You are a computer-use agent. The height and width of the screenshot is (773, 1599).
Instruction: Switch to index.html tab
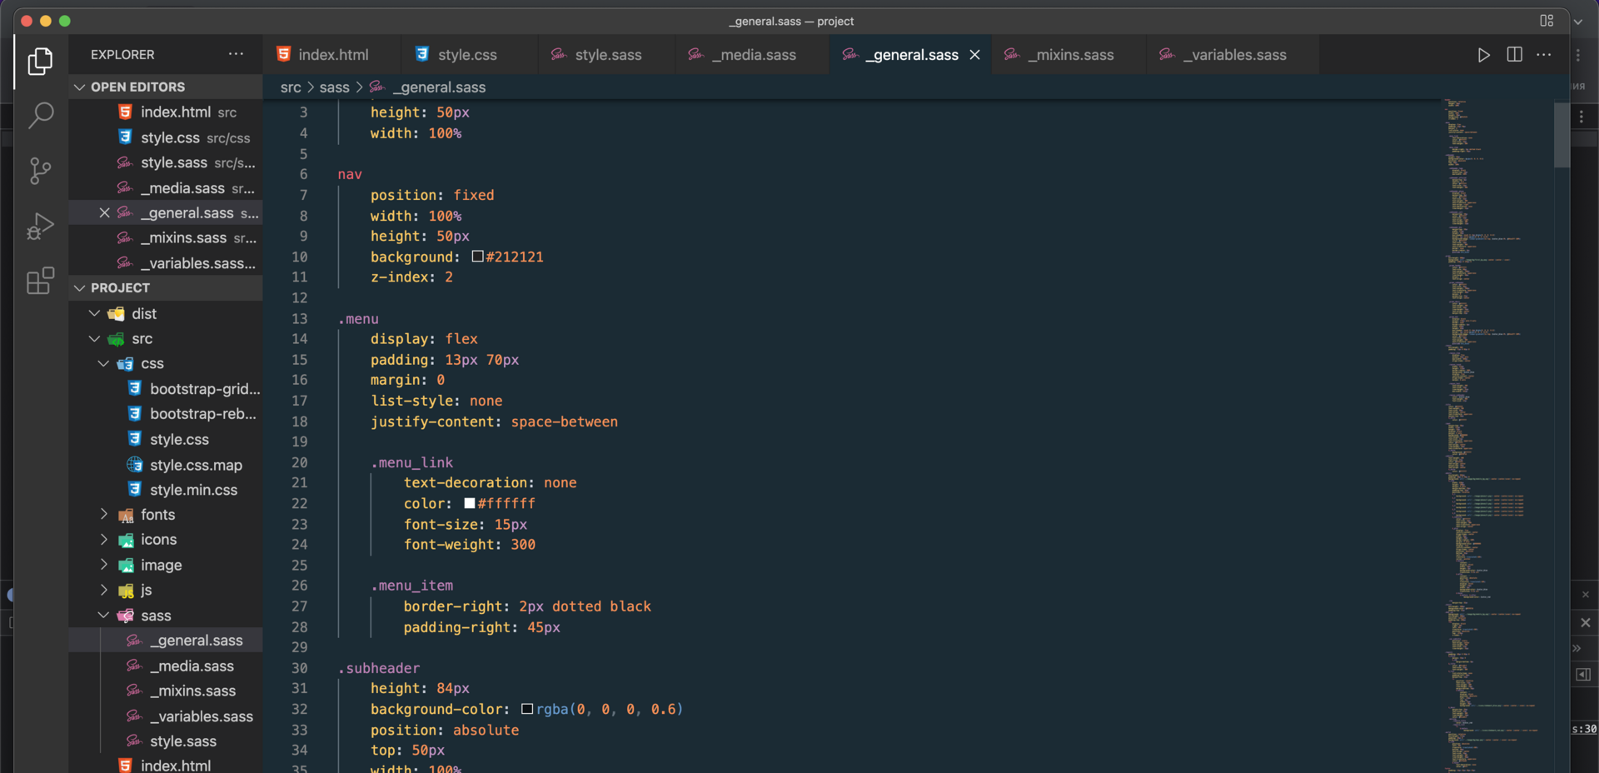pyautogui.click(x=331, y=55)
